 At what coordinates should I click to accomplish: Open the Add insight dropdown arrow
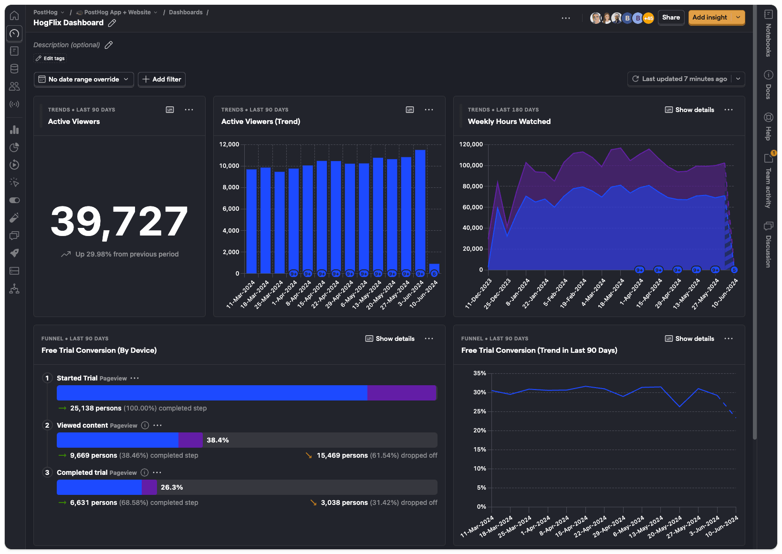[x=739, y=17]
